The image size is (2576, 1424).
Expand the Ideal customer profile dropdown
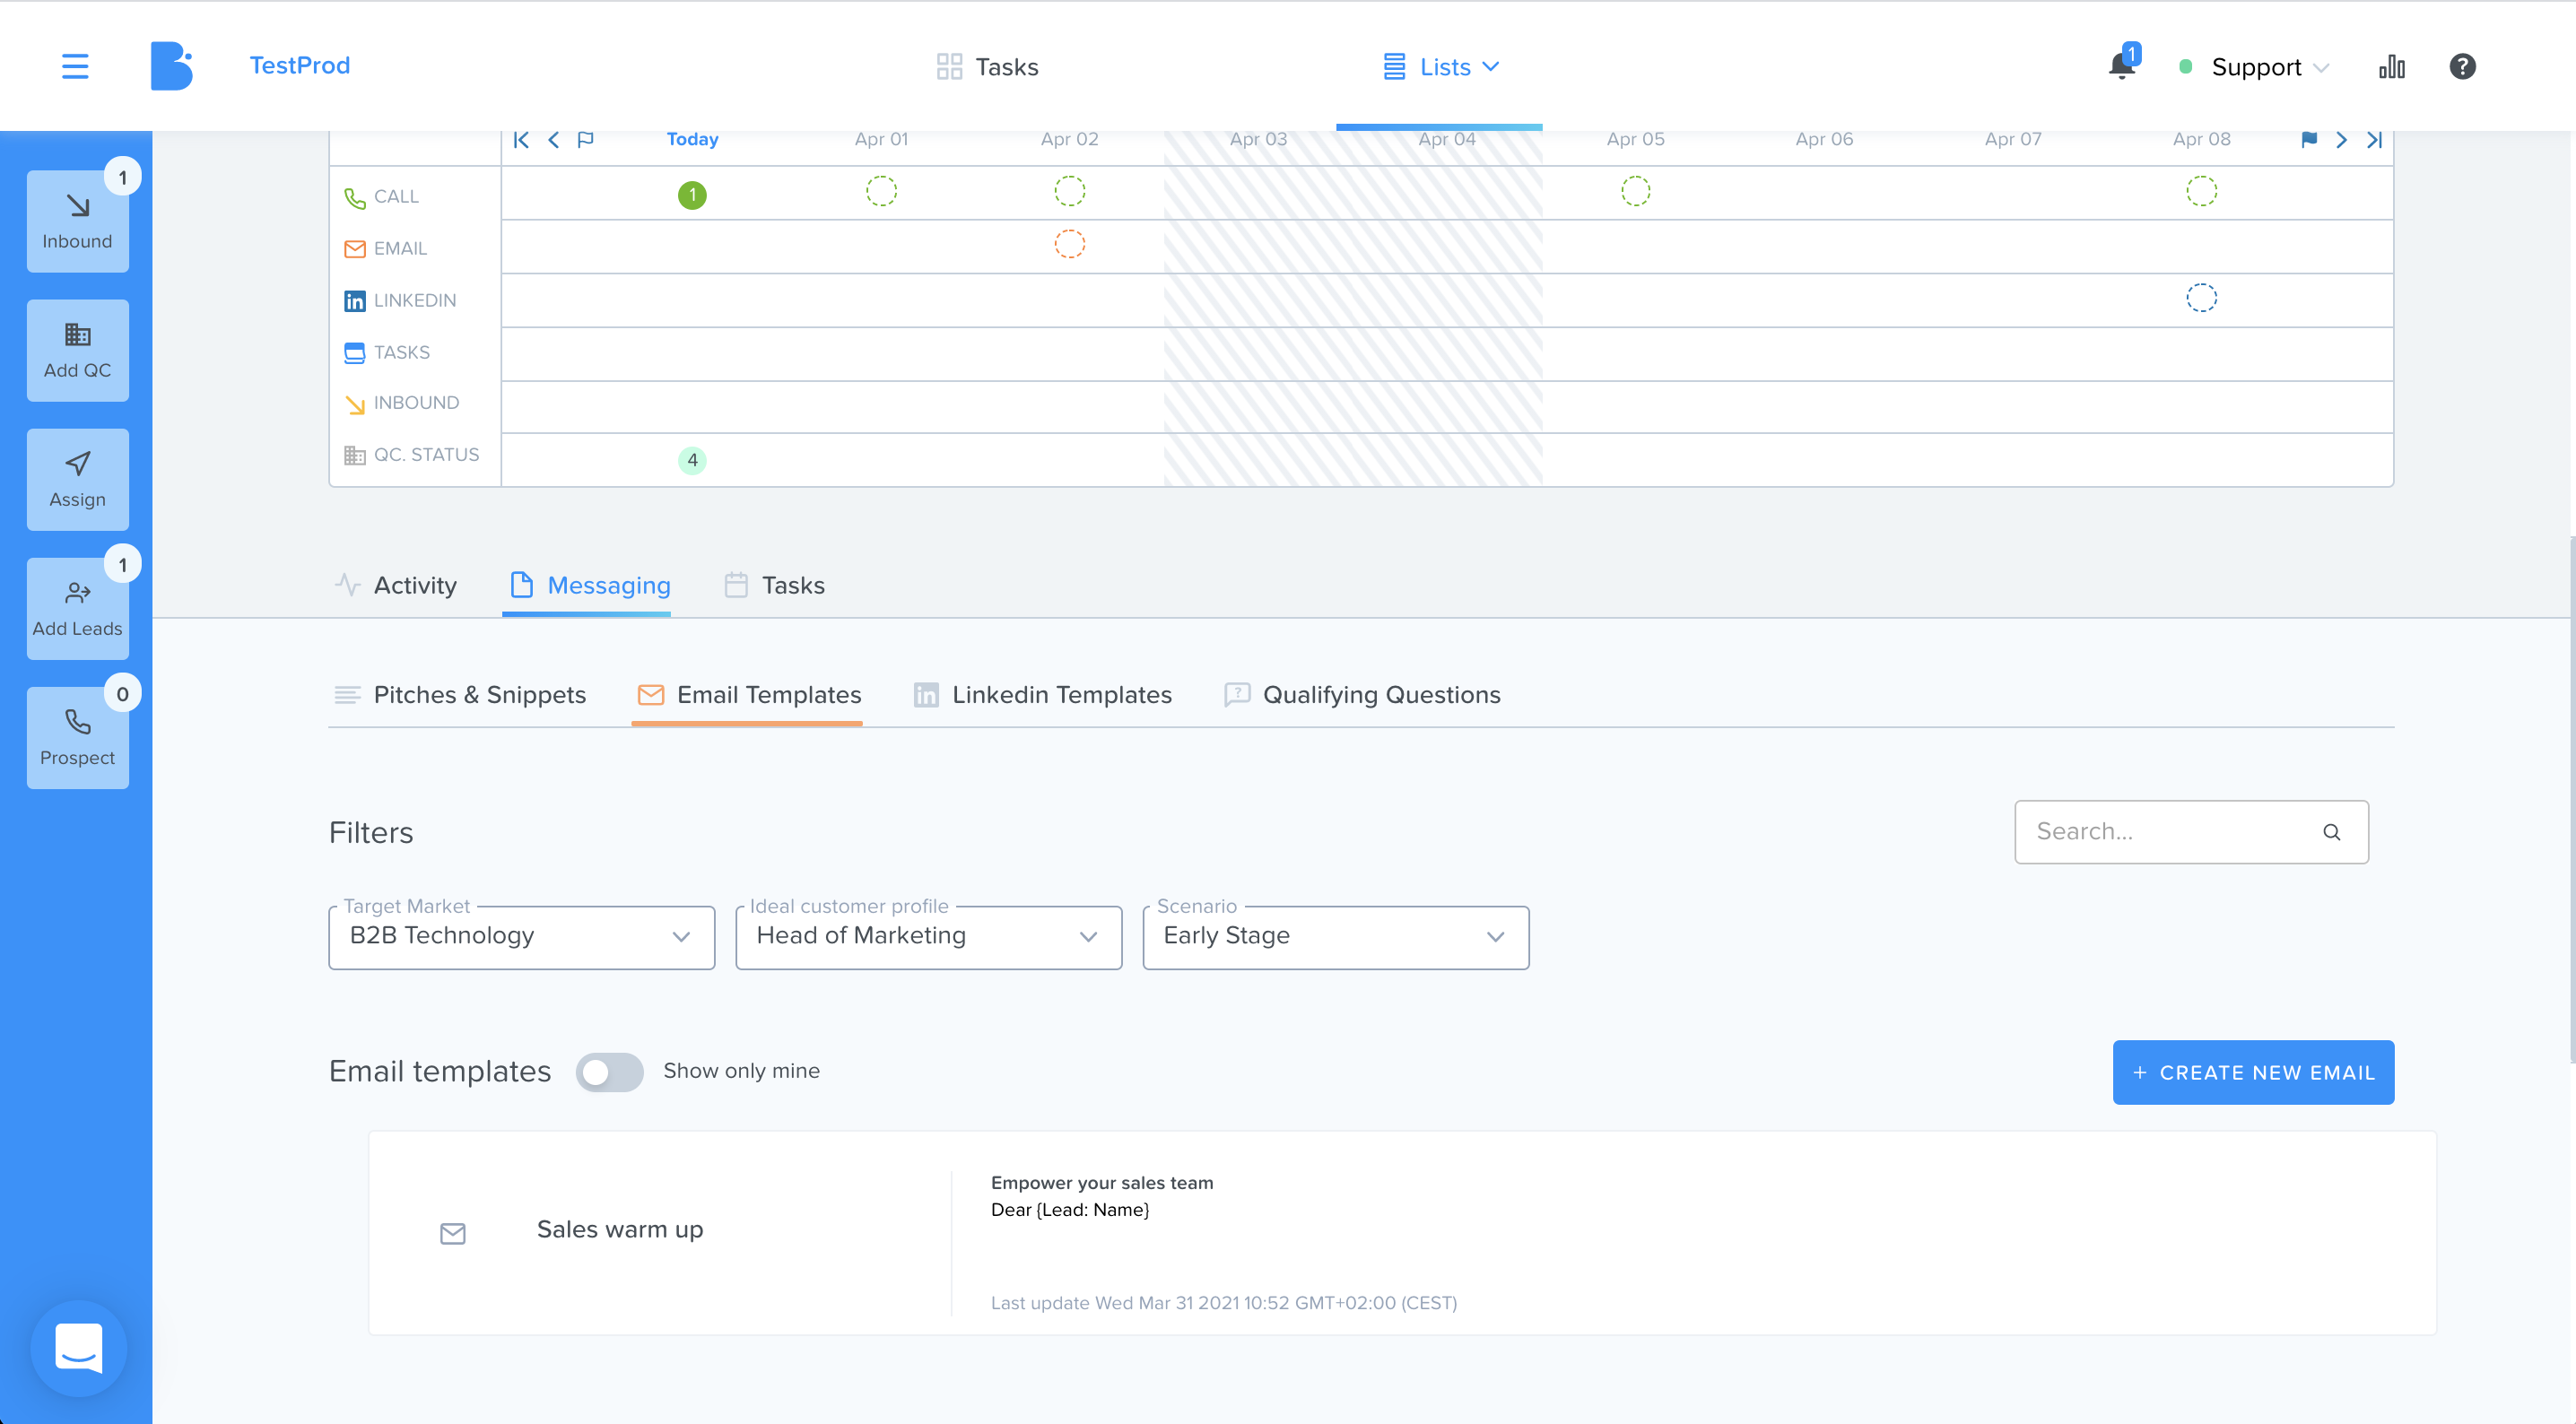pos(928,937)
